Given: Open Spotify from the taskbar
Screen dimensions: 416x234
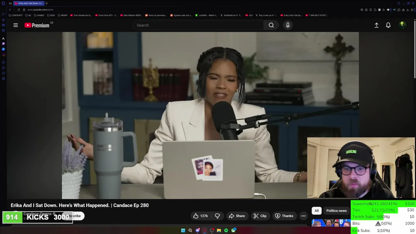Looking at the screenshot, I should pyautogui.click(x=226, y=230).
